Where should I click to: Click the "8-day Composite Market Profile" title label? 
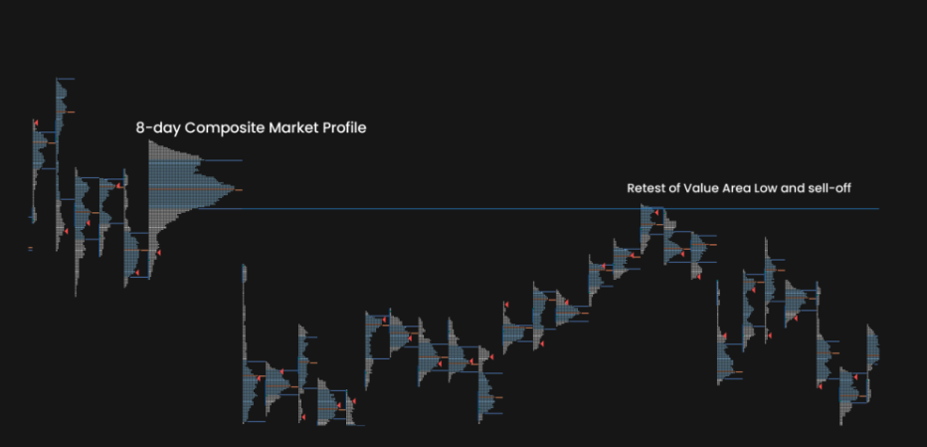point(251,128)
